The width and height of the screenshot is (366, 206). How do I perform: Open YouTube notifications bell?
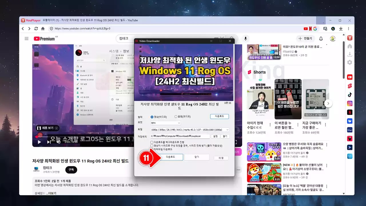point(321,39)
